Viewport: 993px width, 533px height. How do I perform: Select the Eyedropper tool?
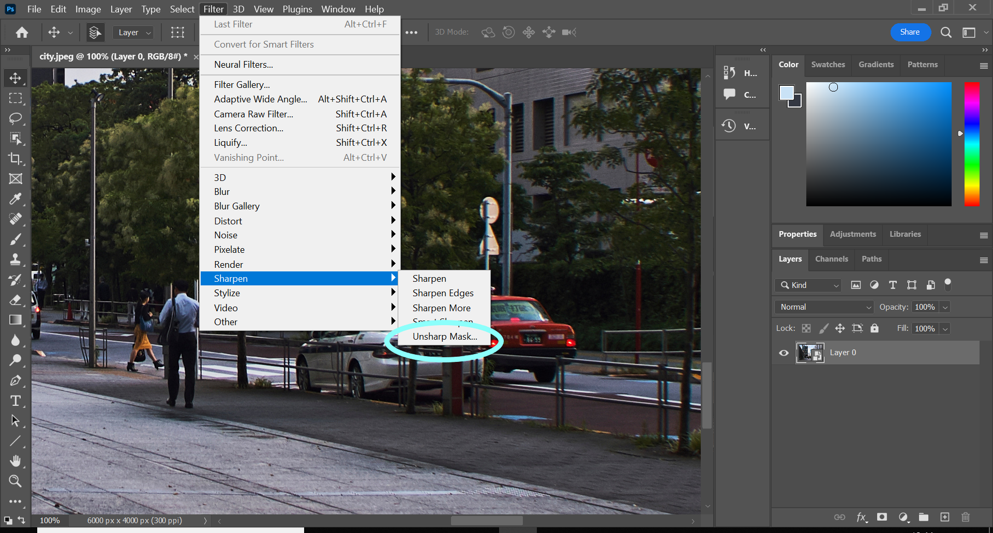tap(16, 199)
